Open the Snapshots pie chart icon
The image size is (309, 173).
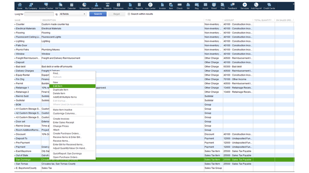[84, 6]
